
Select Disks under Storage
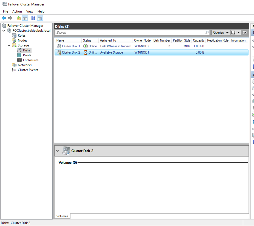click(27, 50)
